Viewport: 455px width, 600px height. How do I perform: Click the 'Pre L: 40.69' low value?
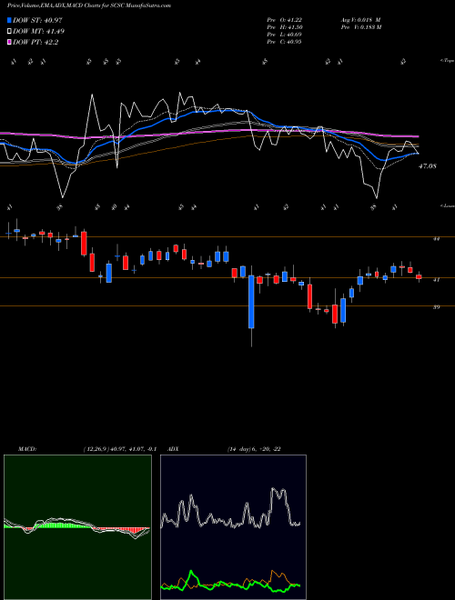[x=285, y=35]
